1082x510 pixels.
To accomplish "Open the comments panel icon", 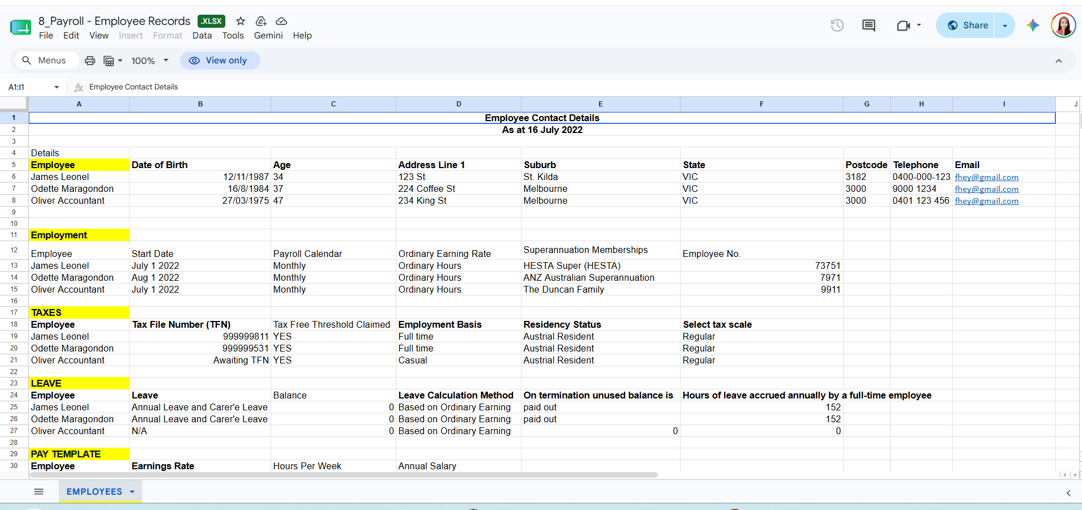I will (x=869, y=25).
